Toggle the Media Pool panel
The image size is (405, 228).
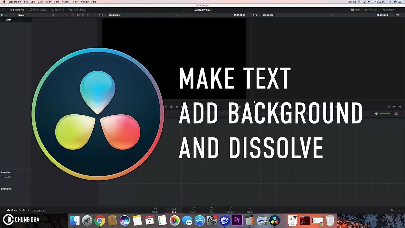coord(17,10)
